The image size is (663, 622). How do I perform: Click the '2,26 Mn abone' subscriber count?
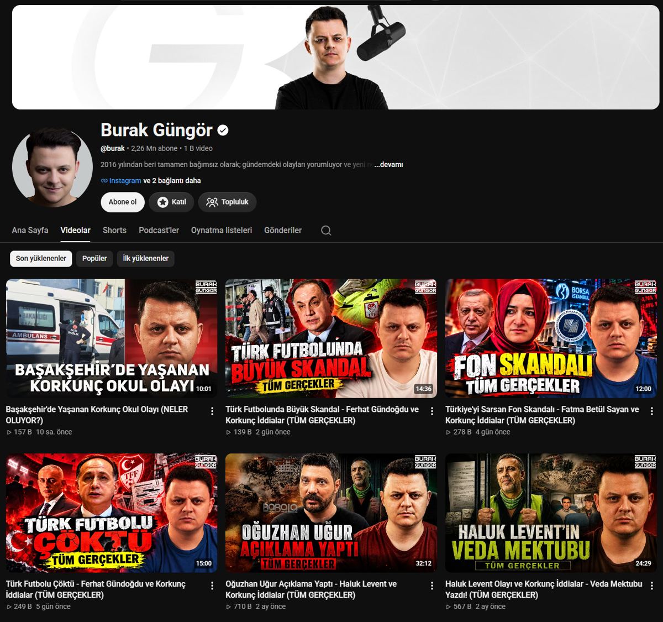(154, 148)
